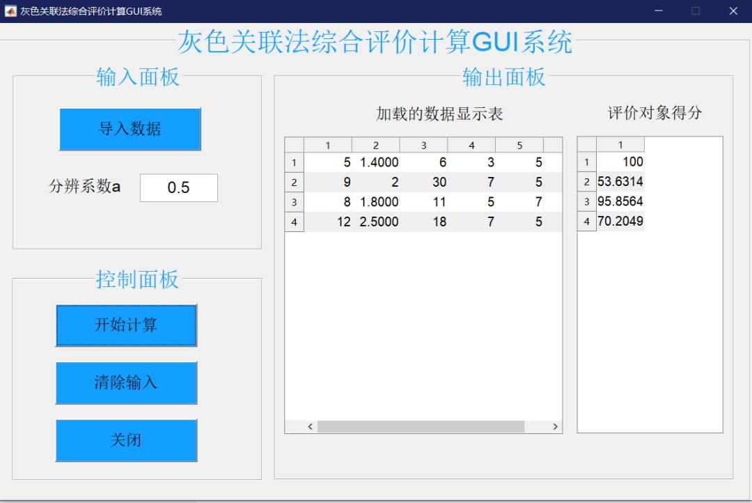Click the horizontal scrollbar thumb of data table

tap(421, 426)
